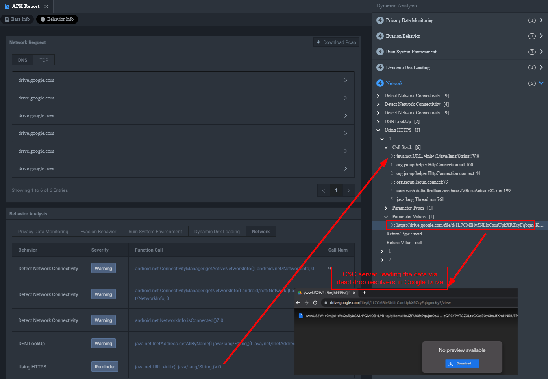Viewport: 548px width, 379px height.
Task: Collapse the Call Stack [6] node
Action: tap(386, 147)
